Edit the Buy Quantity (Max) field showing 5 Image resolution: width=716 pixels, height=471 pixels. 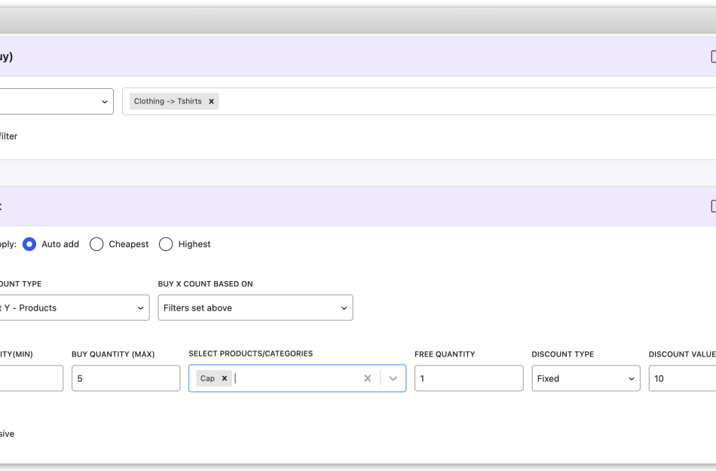(x=125, y=378)
